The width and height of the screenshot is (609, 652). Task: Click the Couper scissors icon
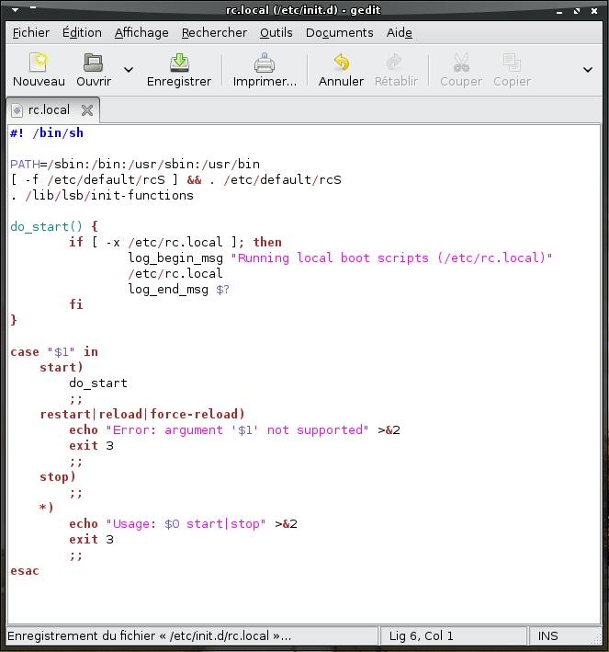[x=461, y=63]
